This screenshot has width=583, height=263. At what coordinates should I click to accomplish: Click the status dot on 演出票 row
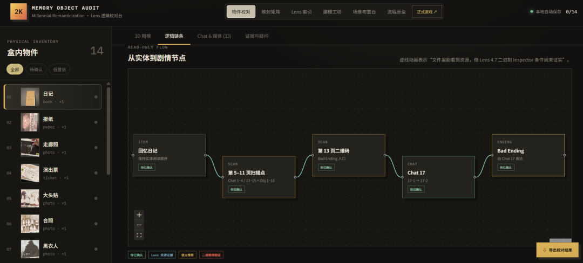pyautogui.click(x=96, y=173)
